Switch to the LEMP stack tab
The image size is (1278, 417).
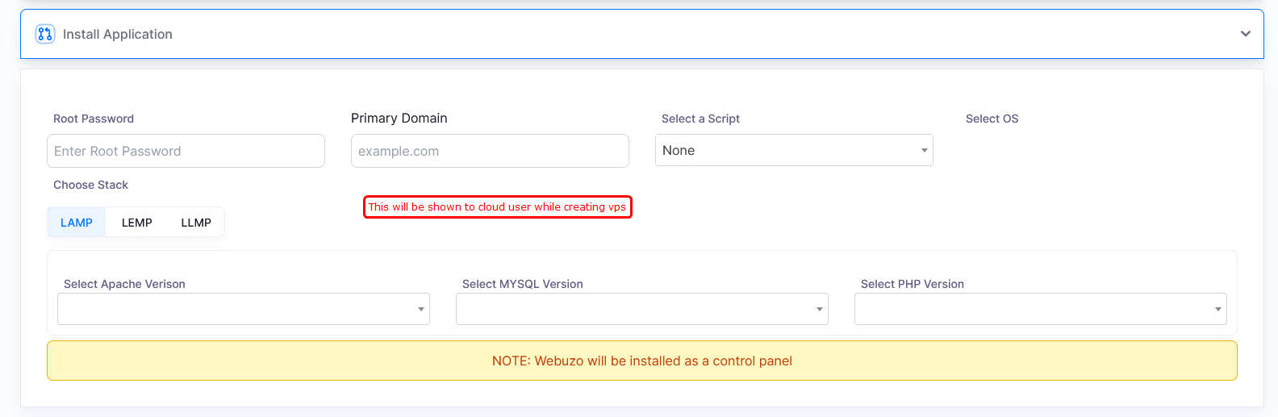coord(136,223)
